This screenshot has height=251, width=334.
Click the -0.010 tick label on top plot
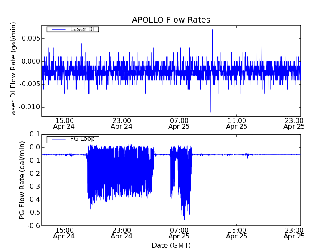30,107
